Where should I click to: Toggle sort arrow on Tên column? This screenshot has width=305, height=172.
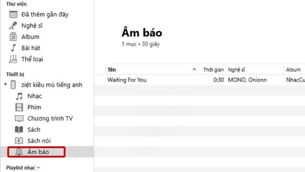194,70
